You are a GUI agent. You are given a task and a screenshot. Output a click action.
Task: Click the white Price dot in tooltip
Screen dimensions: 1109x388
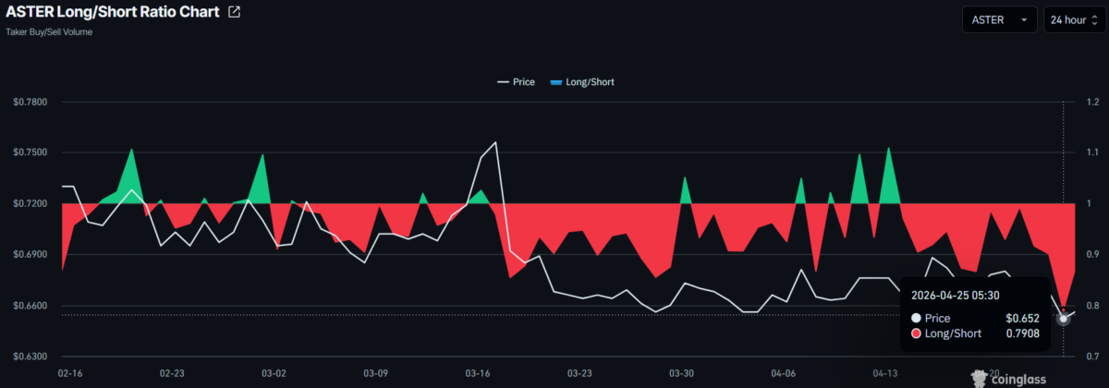(x=915, y=317)
